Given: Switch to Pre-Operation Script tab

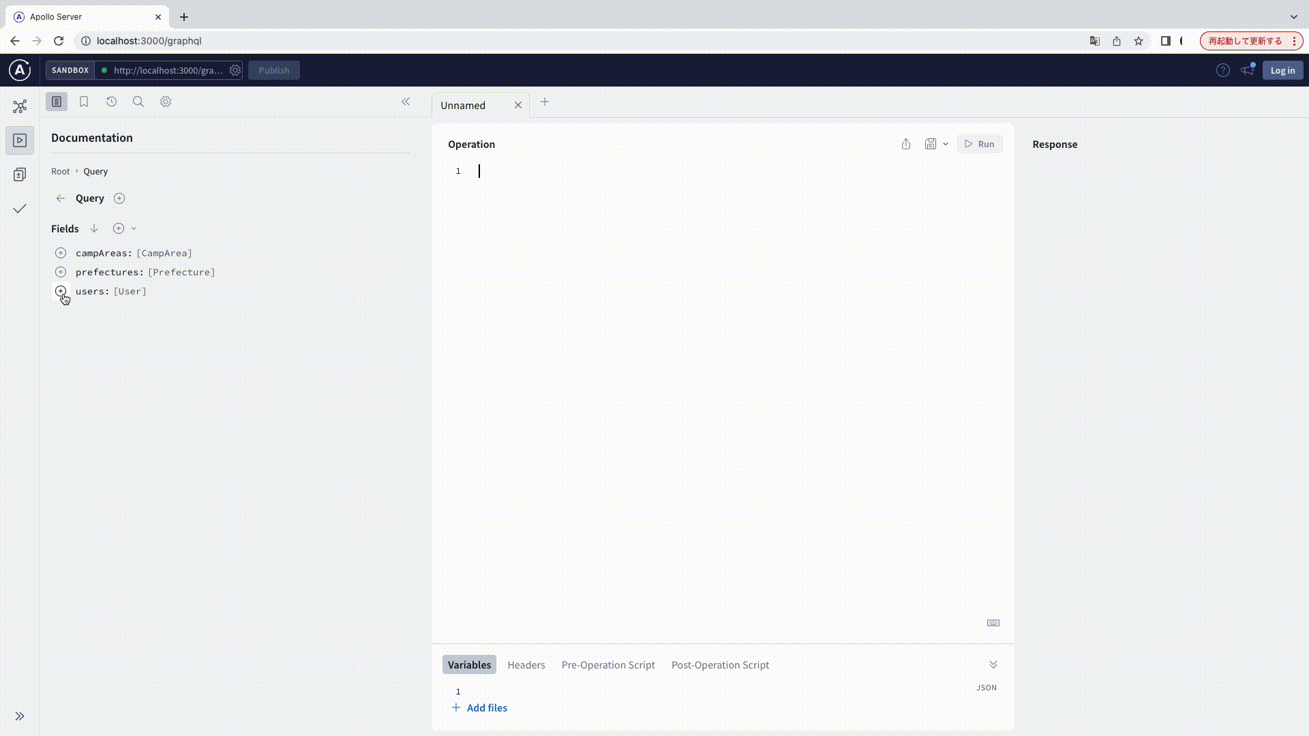Looking at the screenshot, I should [x=607, y=664].
